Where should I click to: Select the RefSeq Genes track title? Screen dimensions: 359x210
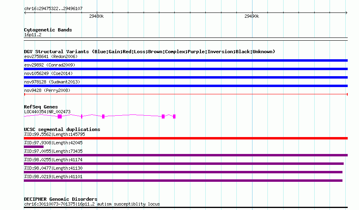click(x=41, y=107)
